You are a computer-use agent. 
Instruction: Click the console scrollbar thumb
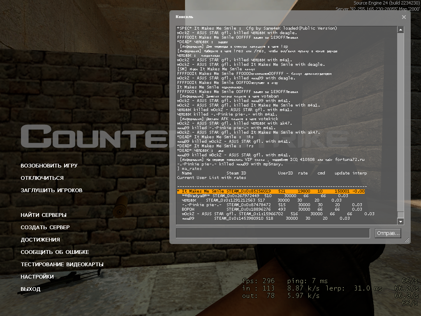(x=400, y=215)
